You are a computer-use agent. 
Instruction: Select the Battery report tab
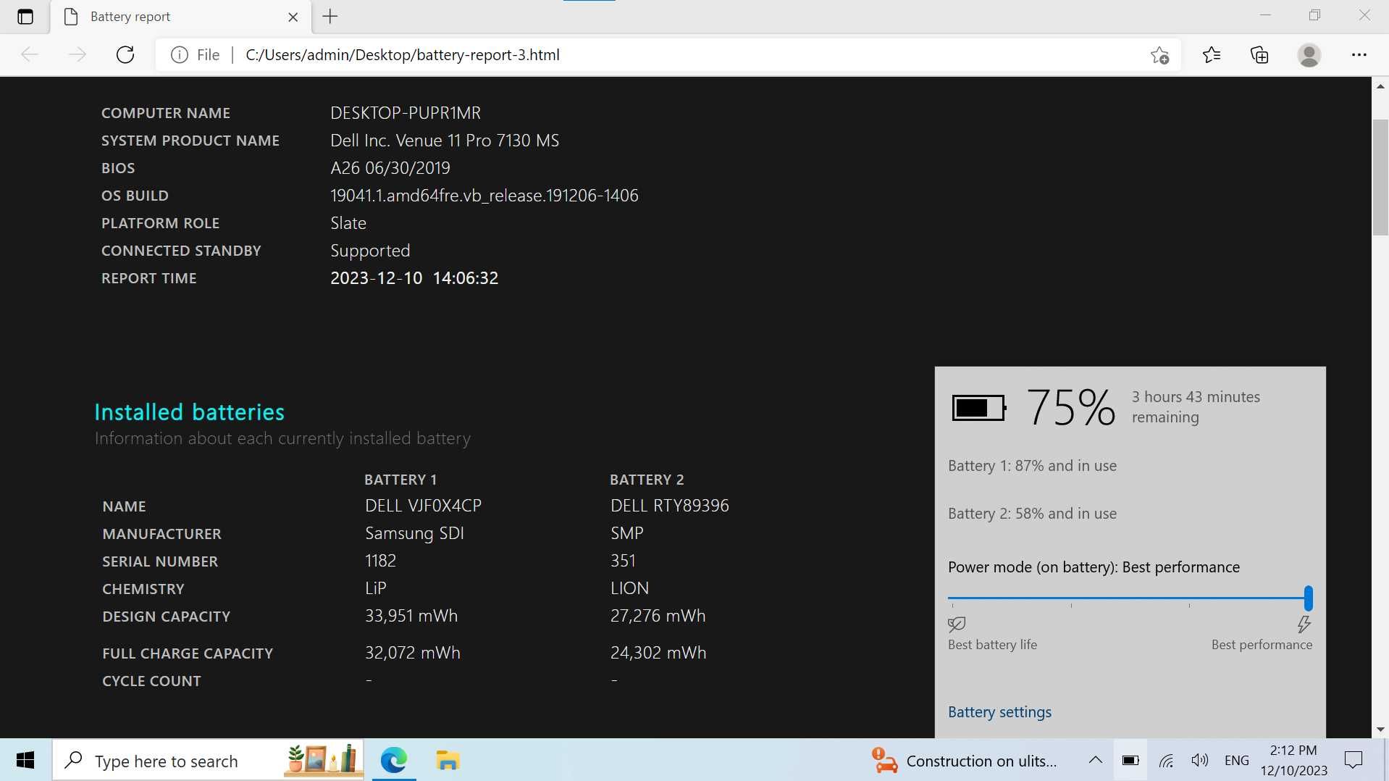point(181,17)
